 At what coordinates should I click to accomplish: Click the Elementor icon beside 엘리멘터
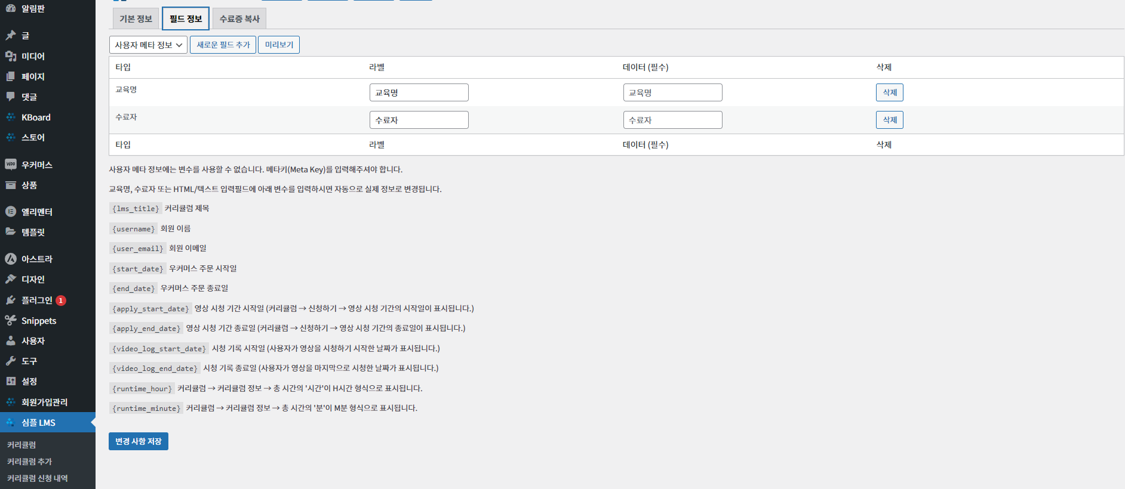click(11, 212)
